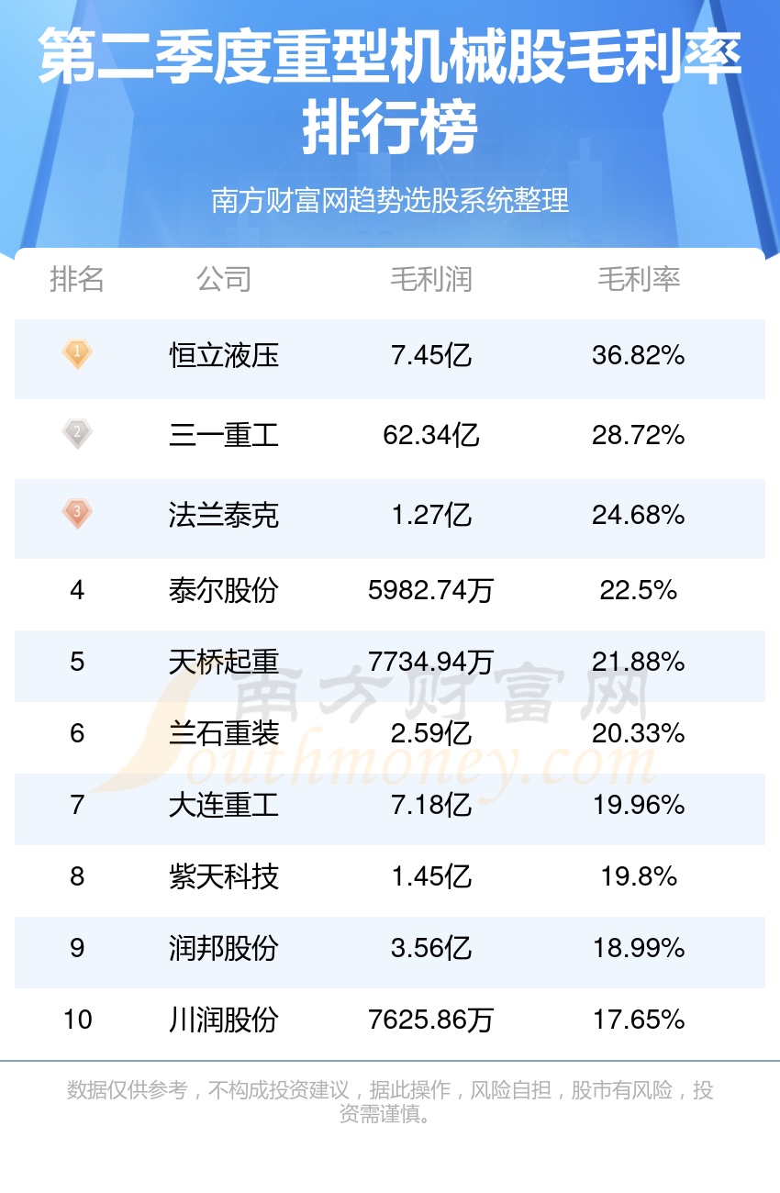The width and height of the screenshot is (780, 1193).
Task: Click the bronze rank 3 medal icon
Action: coord(77,513)
